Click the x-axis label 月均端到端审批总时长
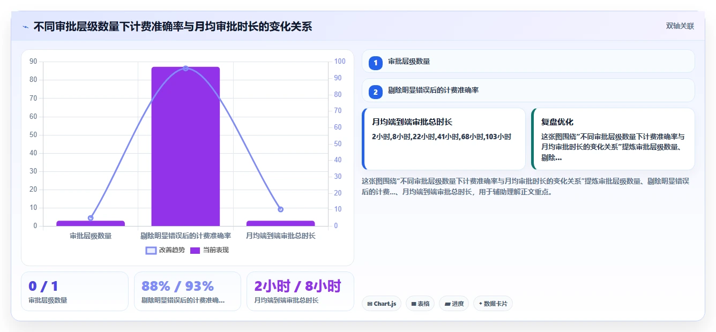This screenshot has height=332, width=716. point(280,236)
